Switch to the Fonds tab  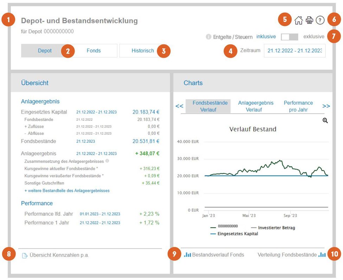(x=94, y=51)
